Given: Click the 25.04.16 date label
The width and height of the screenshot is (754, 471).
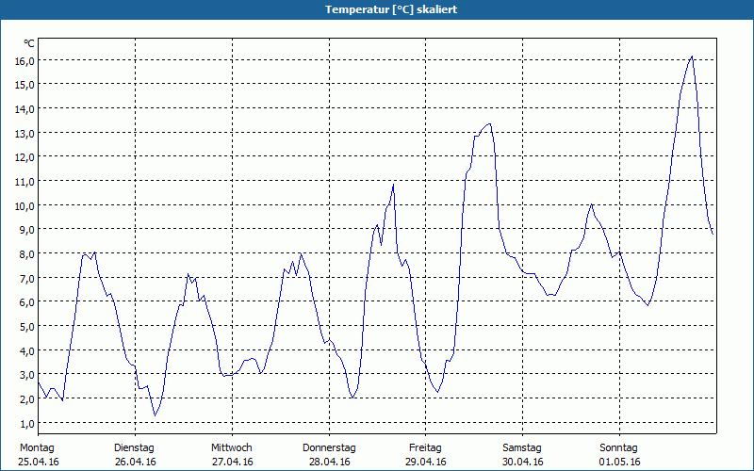Looking at the screenshot, I should [39, 462].
